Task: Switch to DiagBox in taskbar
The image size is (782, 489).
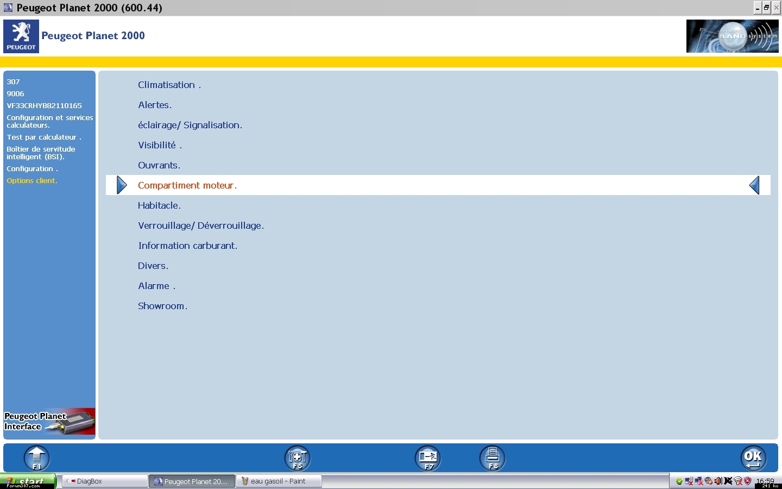Action: [105, 481]
